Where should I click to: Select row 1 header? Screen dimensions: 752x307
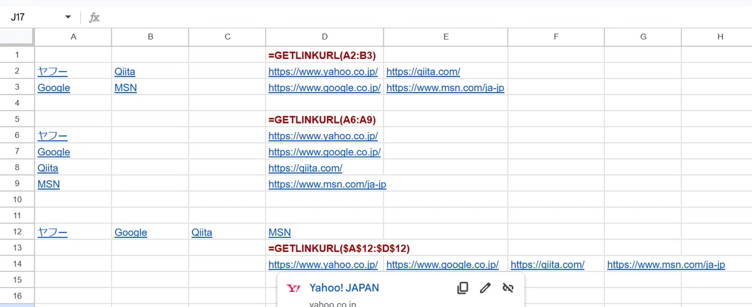click(x=17, y=55)
